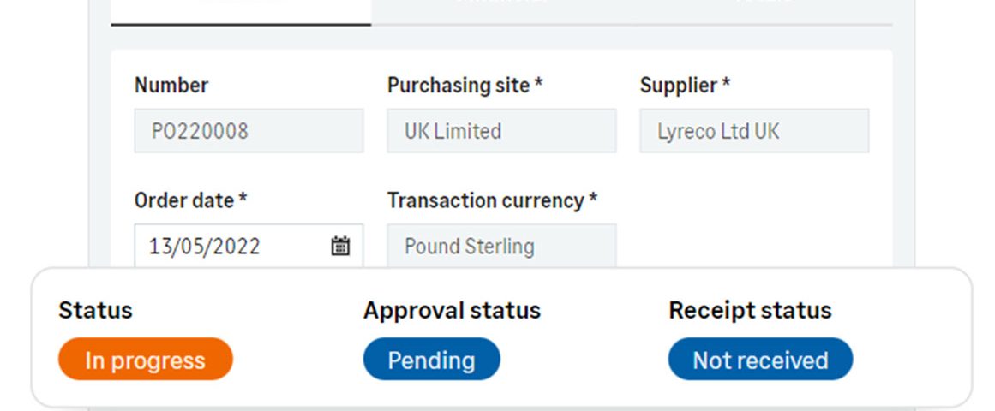Click the Transaction currency Pound Sterling field

pos(501,246)
